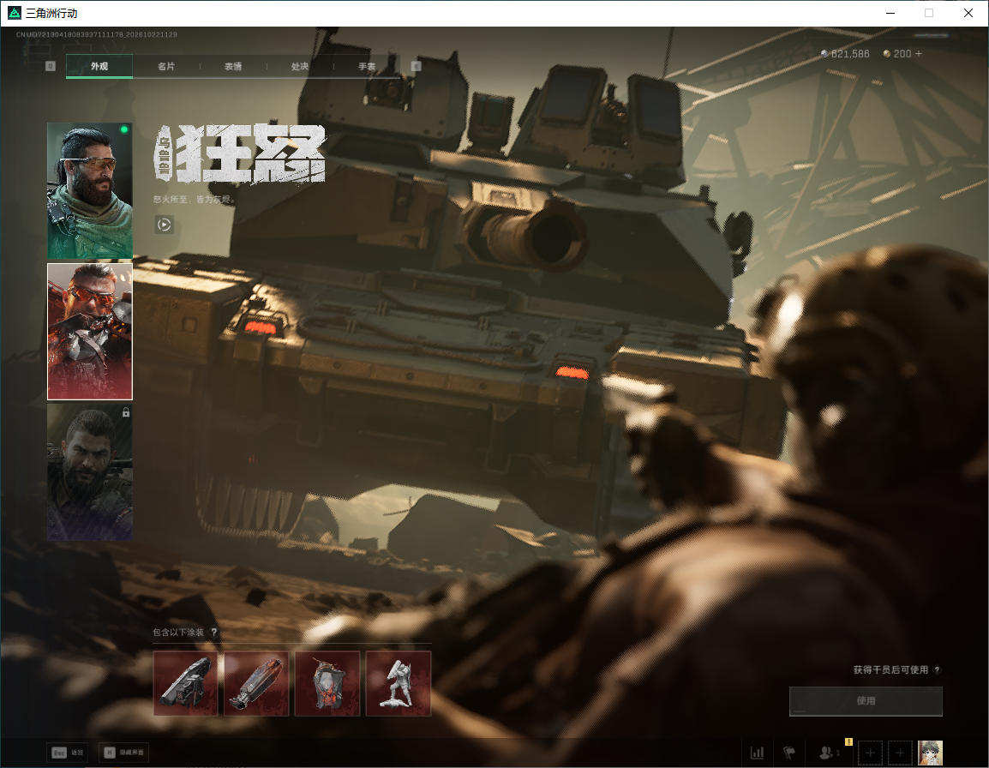
Task: Open the red-masked backpack paint-job item
Action: coord(327,683)
